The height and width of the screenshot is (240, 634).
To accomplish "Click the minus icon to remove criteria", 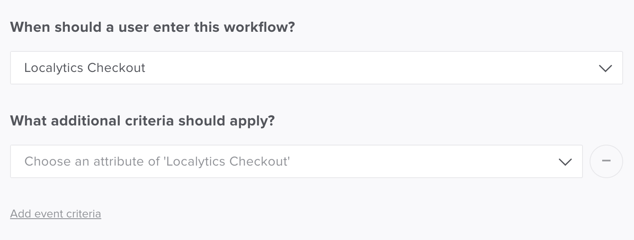I will click(x=606, y=161).
